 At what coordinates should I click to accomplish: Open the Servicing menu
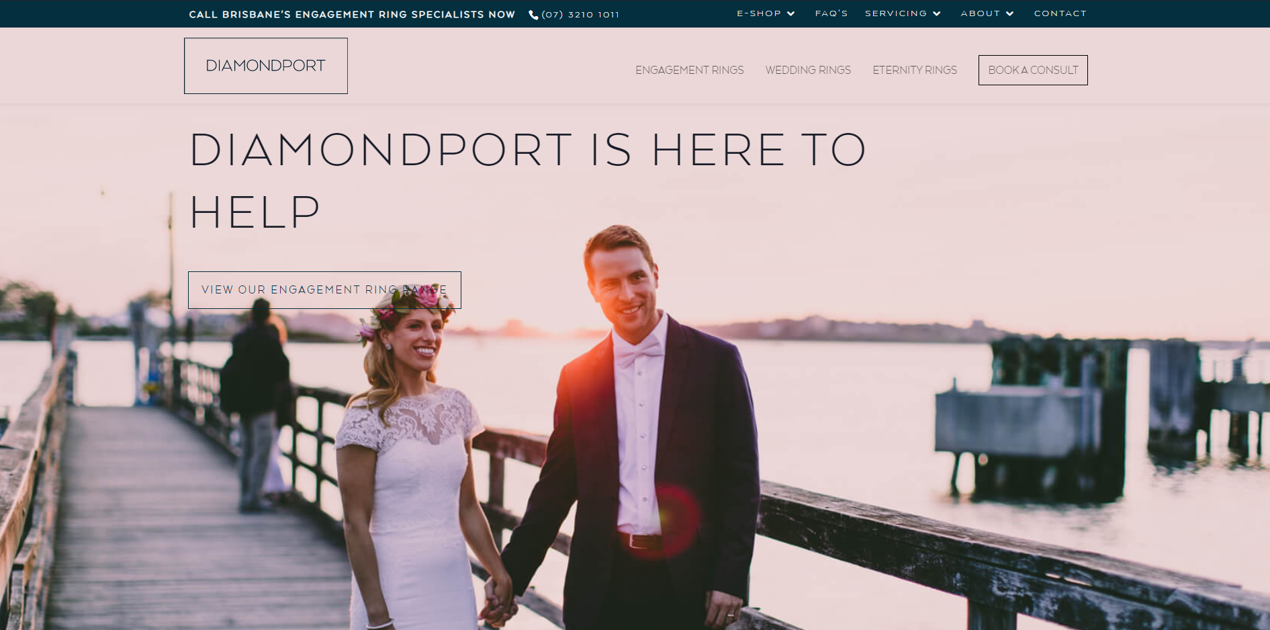[896, 13]
